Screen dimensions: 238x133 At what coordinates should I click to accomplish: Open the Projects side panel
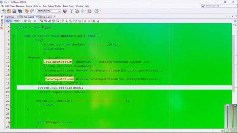(2, 24)
